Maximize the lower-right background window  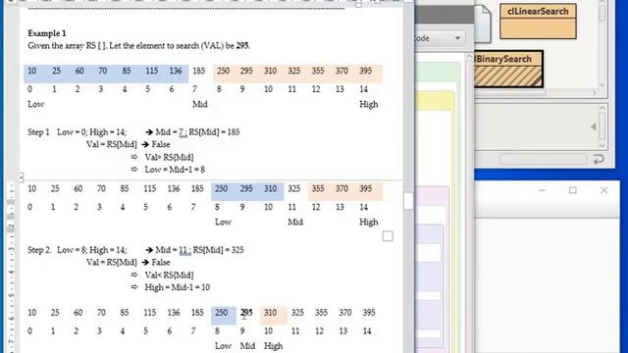tap(573, 190)
